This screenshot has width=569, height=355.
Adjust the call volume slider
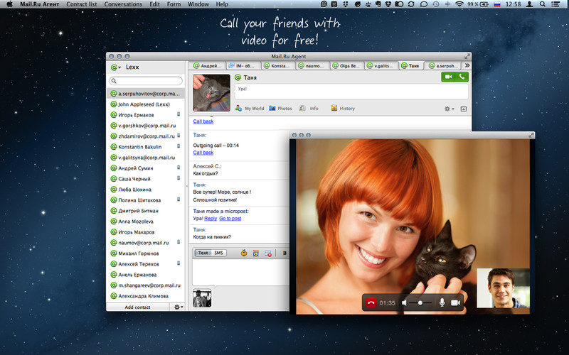click(420, 302)
